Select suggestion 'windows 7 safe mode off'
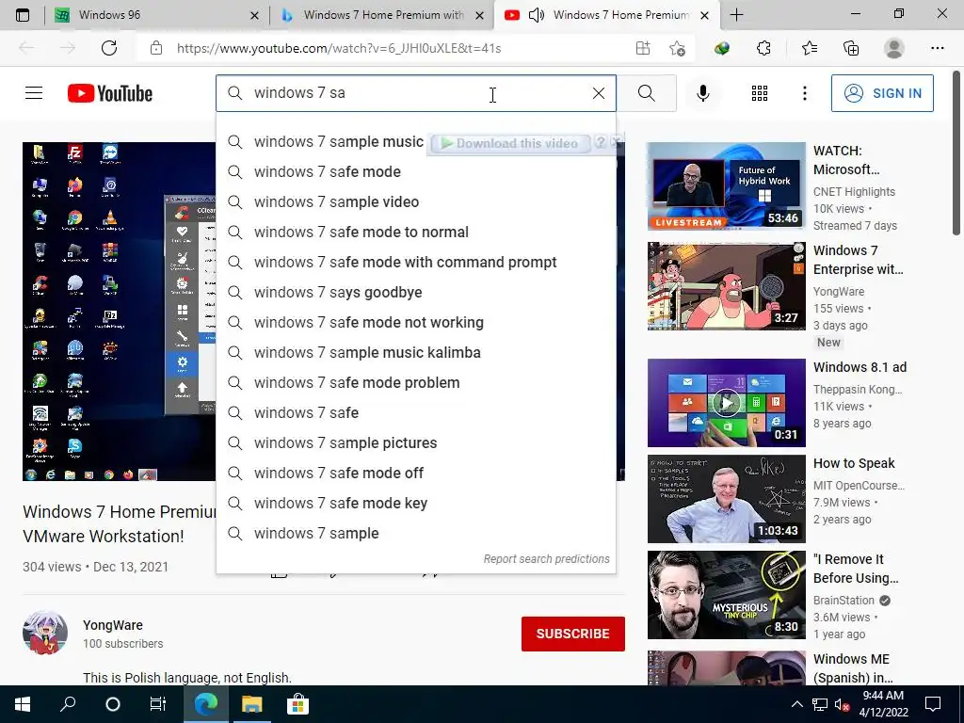Viewport: 964px width, 723px height. pyautogui.click(x=415, y=473)
